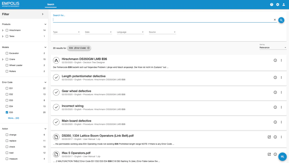
Task: Show info for Incorrect wiring result
Action: 275,107
